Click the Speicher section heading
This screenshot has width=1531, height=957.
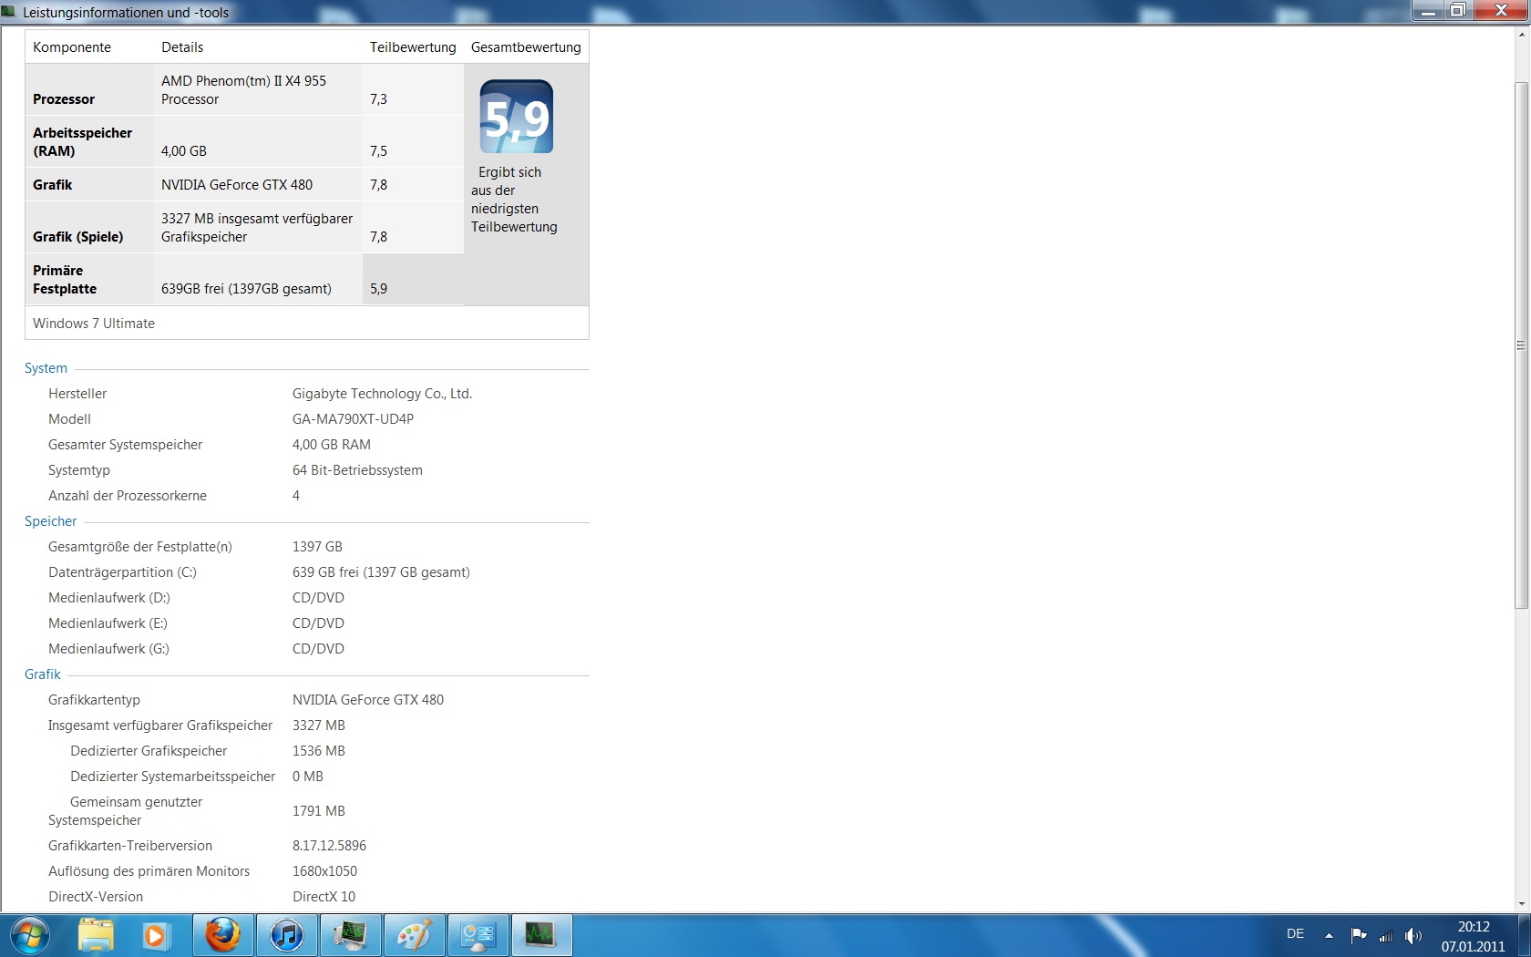coord(50,521)
